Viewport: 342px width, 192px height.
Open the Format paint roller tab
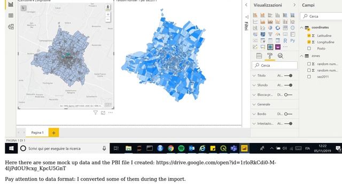[270, 56]
